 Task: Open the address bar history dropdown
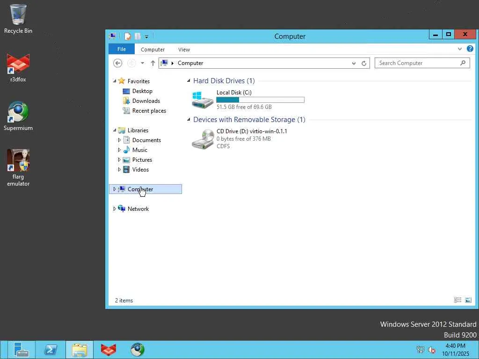pyautogui.click(x=354, y=63)
